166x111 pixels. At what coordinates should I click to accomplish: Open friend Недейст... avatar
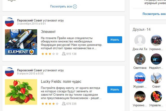[x=156, y=59]
